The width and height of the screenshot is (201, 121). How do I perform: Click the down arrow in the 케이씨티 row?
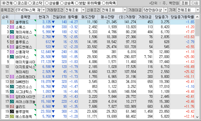[x=53, y=72]
